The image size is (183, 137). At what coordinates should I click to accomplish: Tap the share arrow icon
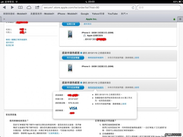(x=37, y=7)
